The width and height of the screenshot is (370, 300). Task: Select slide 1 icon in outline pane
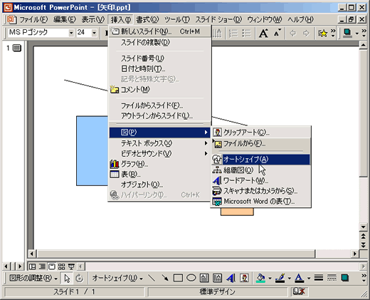pyautogui.click(x=17, y=48)
